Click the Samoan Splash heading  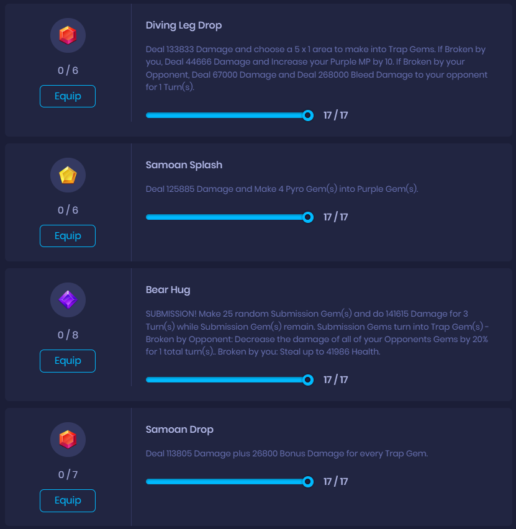[x=184, y=165]
